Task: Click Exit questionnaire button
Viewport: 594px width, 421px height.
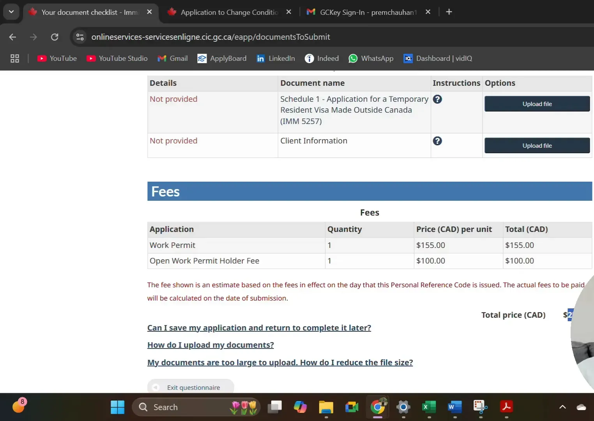Action: click(191, 387)
